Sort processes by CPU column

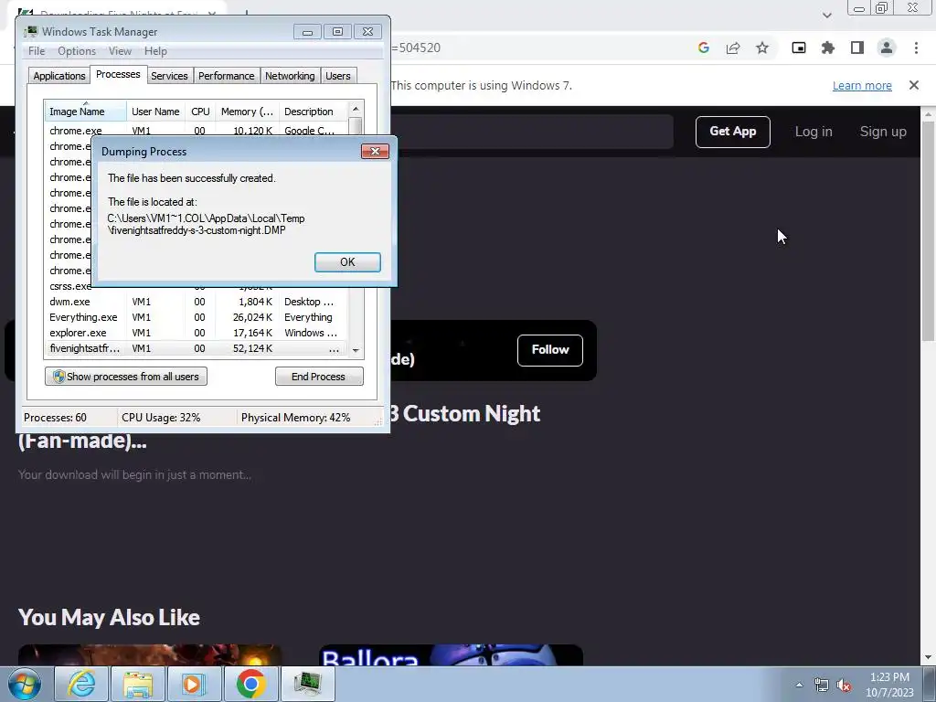[200, 111]
